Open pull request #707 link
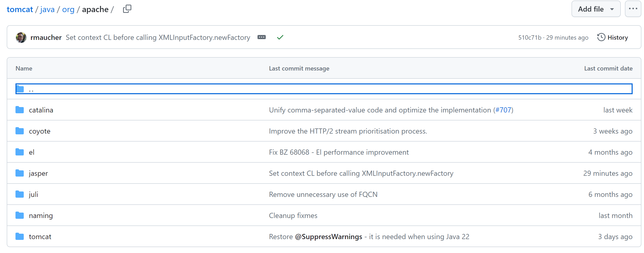This screenshot has height=253, width=644. pos(503,110)
